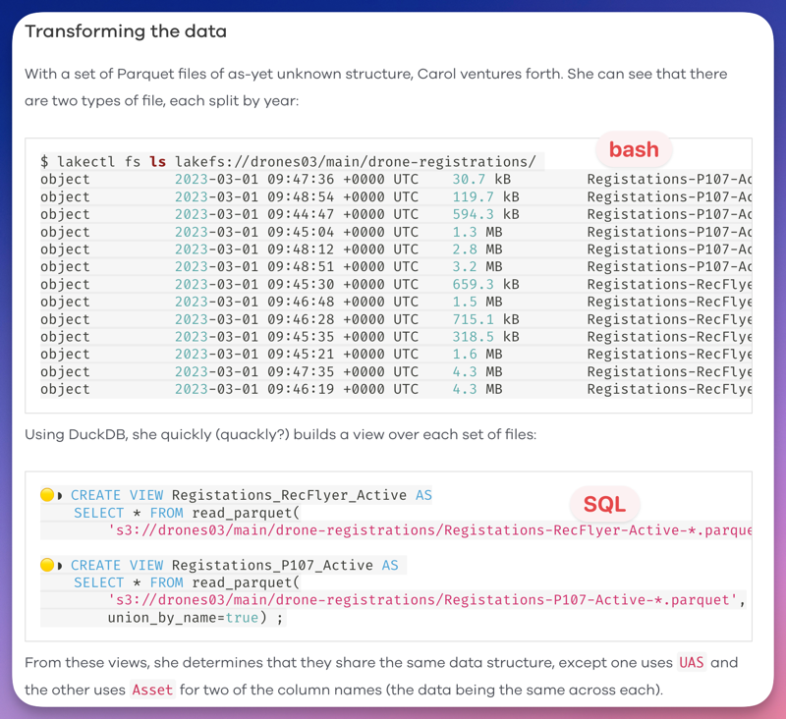Click the Asset inline code tag
The width and height of the screenshot is (786, 719).
(x=152, y=690)
